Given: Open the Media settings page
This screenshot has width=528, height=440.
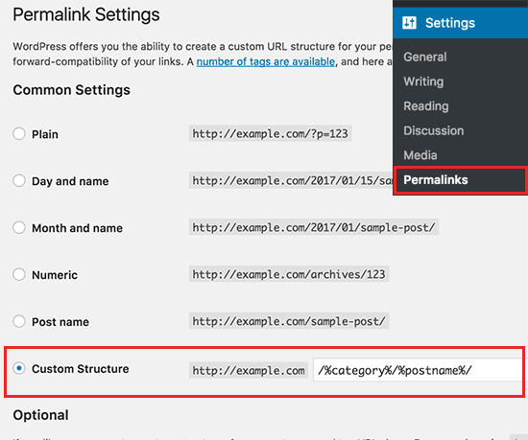Looking at the screenshot, I should pyautogui.click(x=420, y=155).
